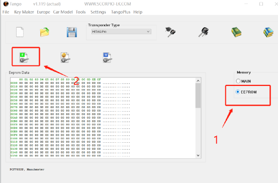Click the Eeprom Data scroll up arrow
The height and width of the screenshot is (183, 278).
pos(198,80)
